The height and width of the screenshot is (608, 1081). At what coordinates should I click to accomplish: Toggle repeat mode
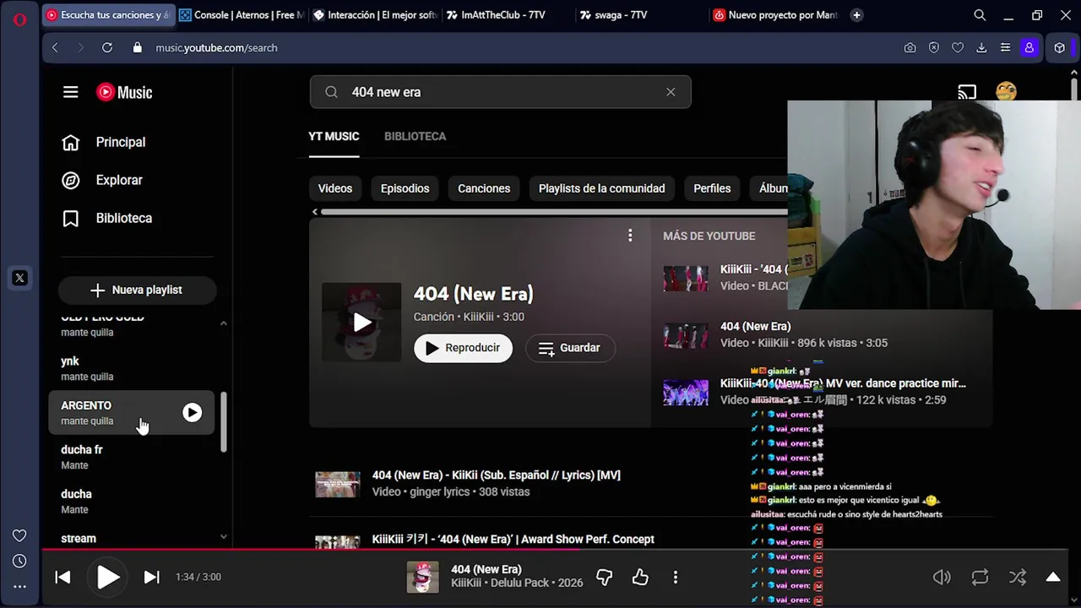980,578
